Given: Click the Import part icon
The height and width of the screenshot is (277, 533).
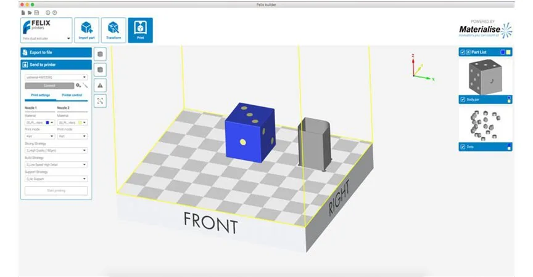Looking at the screenshot, I should coord(87,30).
